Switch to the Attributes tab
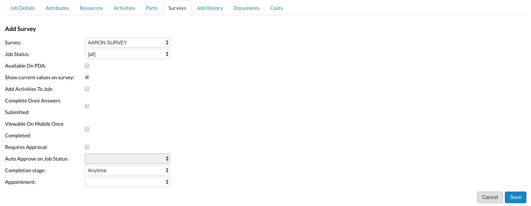Screen dimensions: 531x206 click(57, 8)
